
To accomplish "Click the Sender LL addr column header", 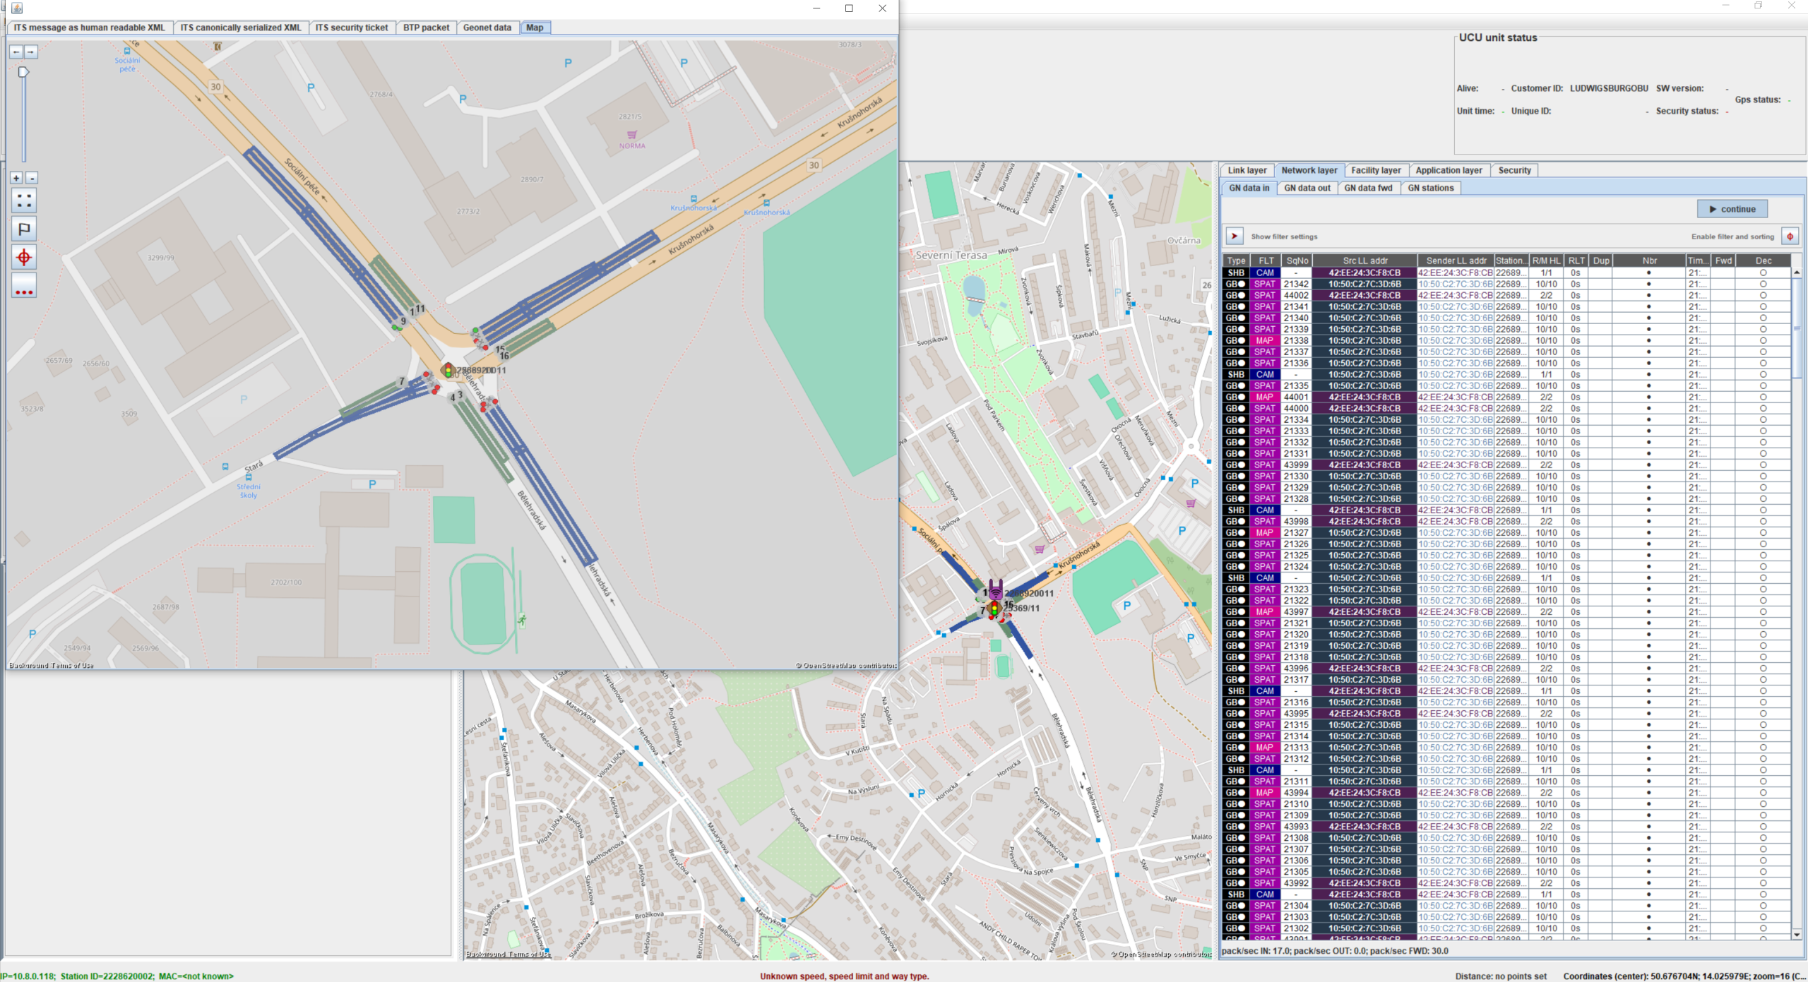I will [1456, 261].
